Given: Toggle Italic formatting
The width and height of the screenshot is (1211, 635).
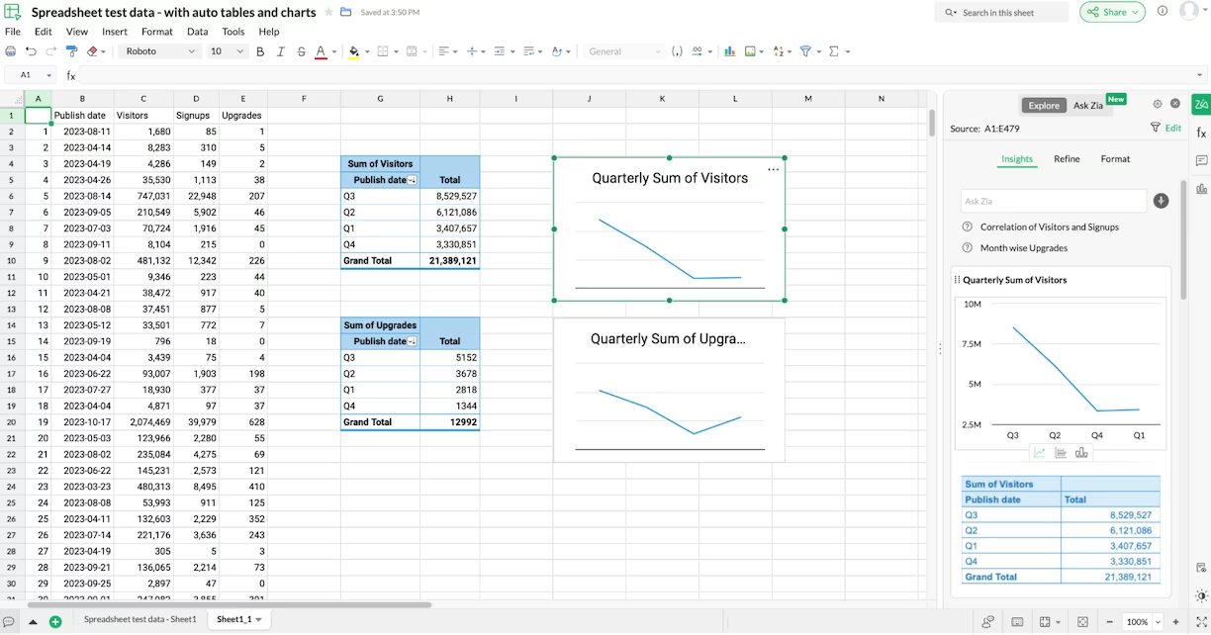Looking at the screenshot, I should (280, 51).
